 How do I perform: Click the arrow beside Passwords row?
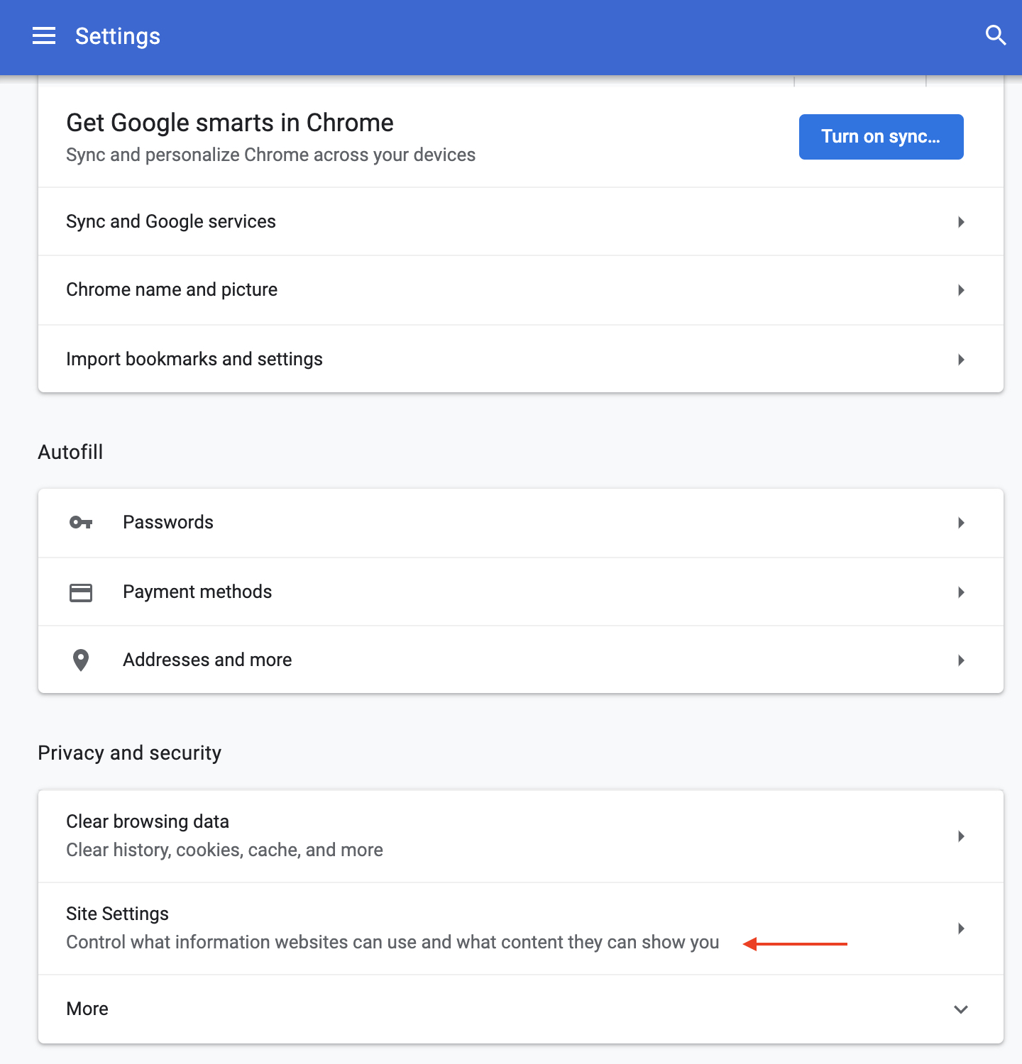pyautogui.click(x=961, y=523)
